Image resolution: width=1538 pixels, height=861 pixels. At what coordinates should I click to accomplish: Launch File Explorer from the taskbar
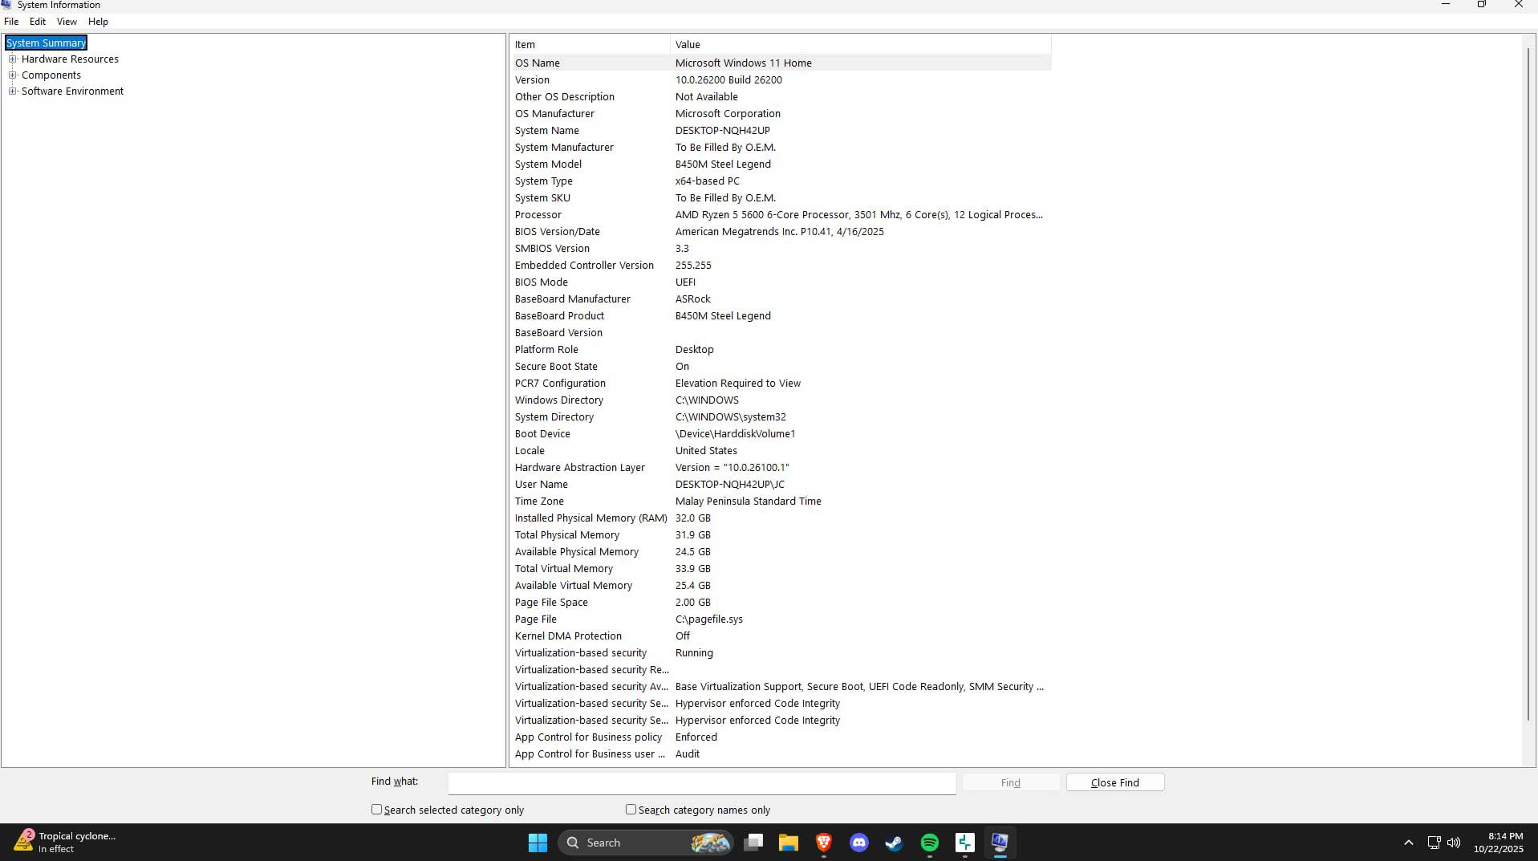[x=789, y=843]
